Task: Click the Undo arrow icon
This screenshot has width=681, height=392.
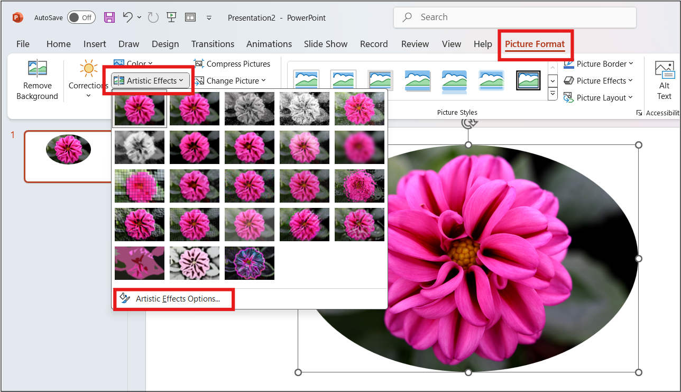Action: [127, 17]
